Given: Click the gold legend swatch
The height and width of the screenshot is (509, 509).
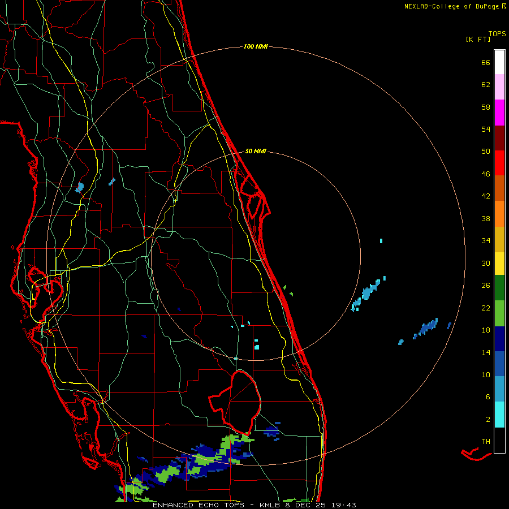Looking at the screenshot, I should coord(499,239).
